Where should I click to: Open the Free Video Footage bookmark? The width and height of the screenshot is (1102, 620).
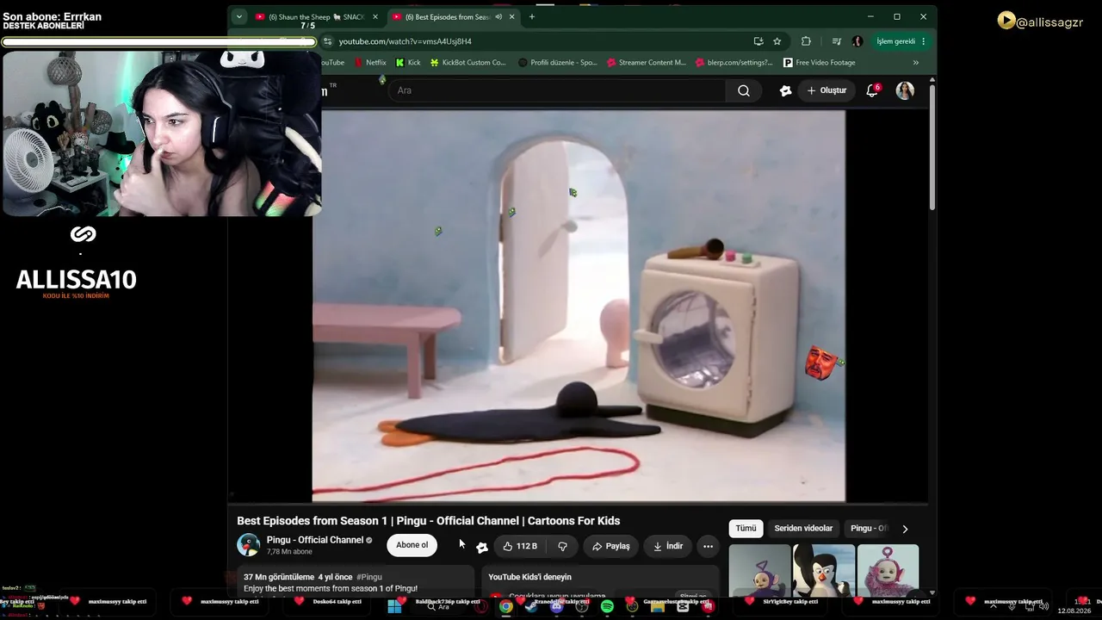pyautogui.click(x=819, y=63)
